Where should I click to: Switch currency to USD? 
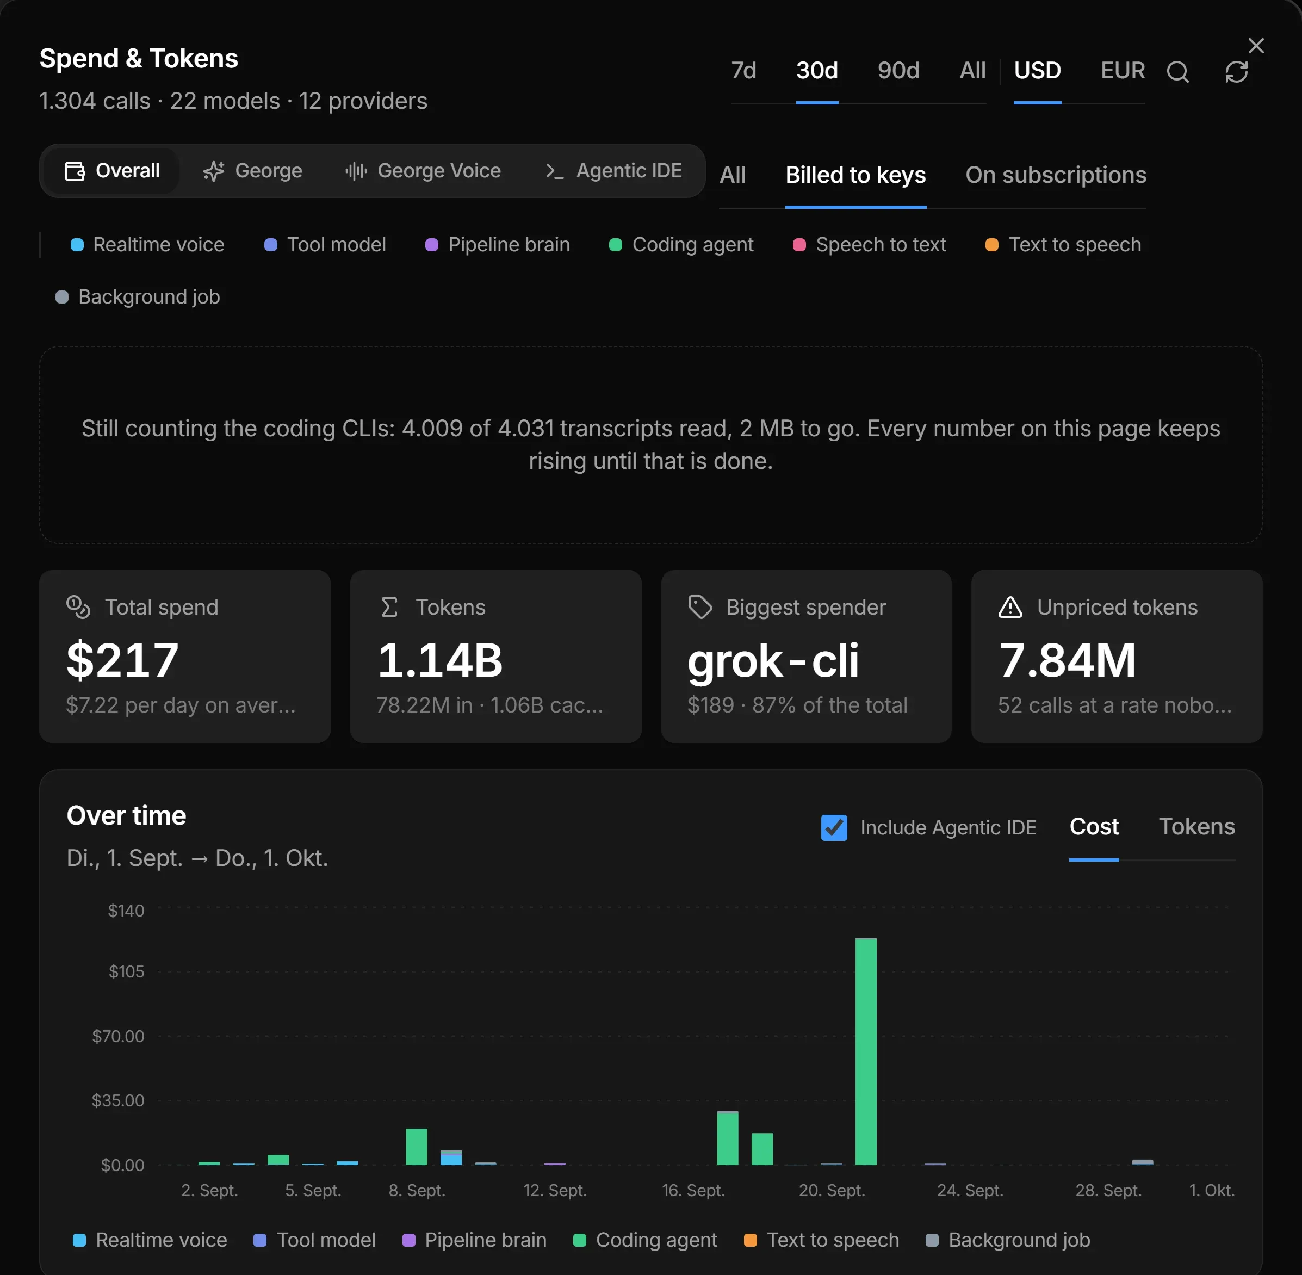[1037, 70]
